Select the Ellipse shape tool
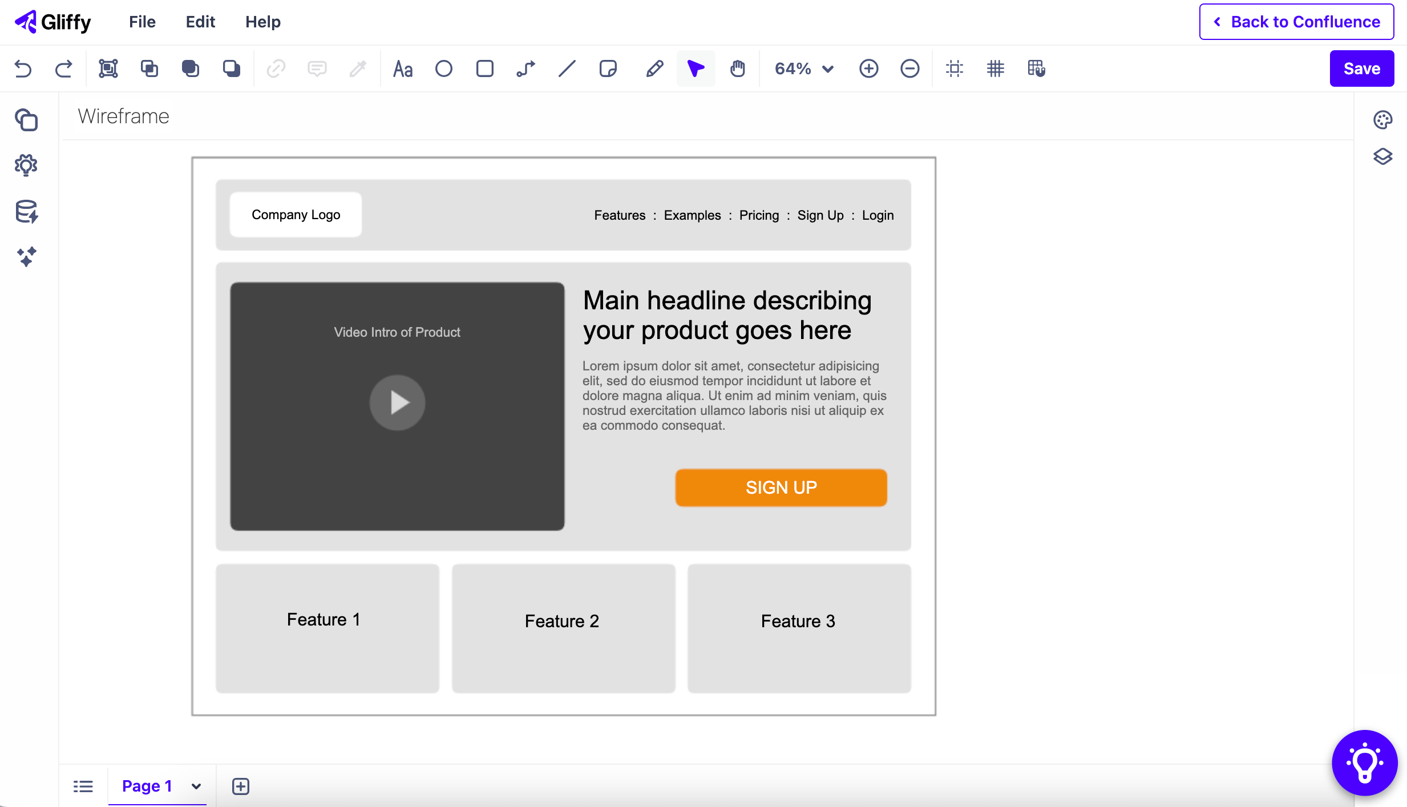Viewport: 1407px width, 807px height. [x=444, y=68]
